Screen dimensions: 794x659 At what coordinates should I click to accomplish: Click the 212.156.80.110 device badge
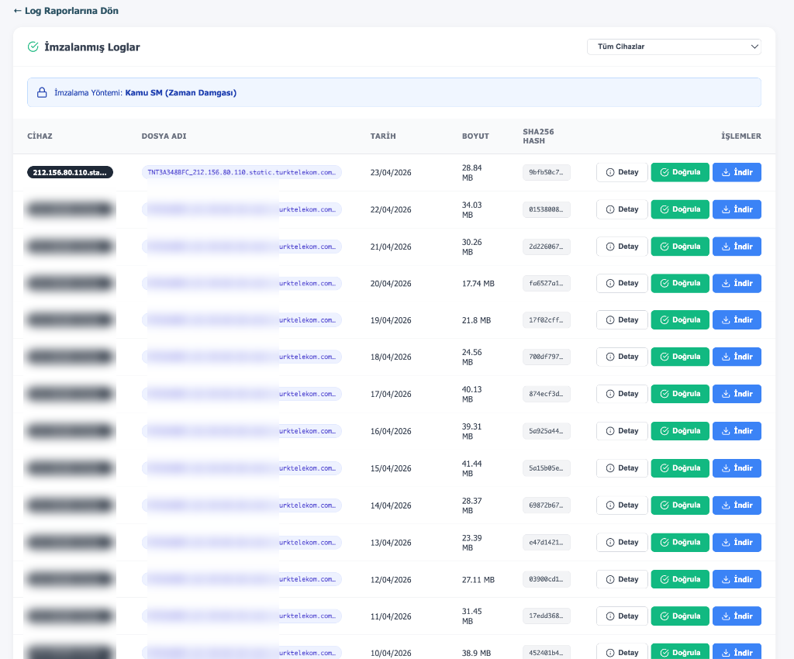point(70,172)
